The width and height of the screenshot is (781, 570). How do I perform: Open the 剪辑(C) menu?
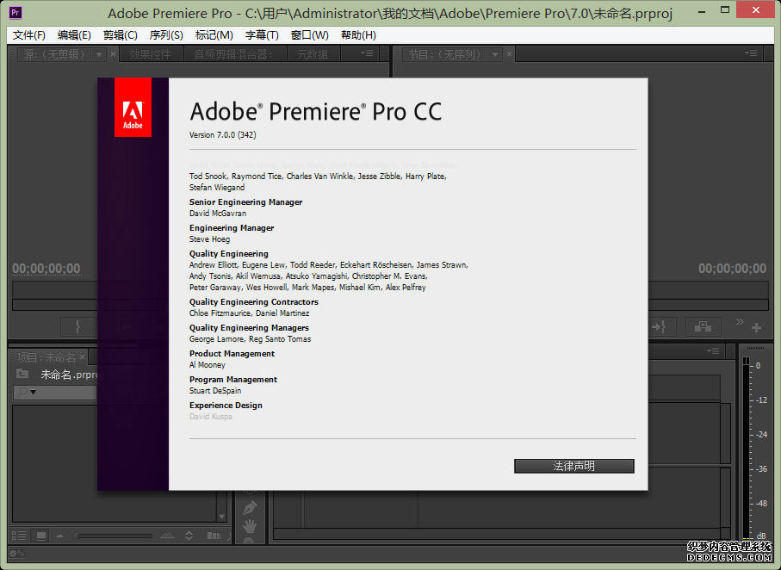coord(120,35)
